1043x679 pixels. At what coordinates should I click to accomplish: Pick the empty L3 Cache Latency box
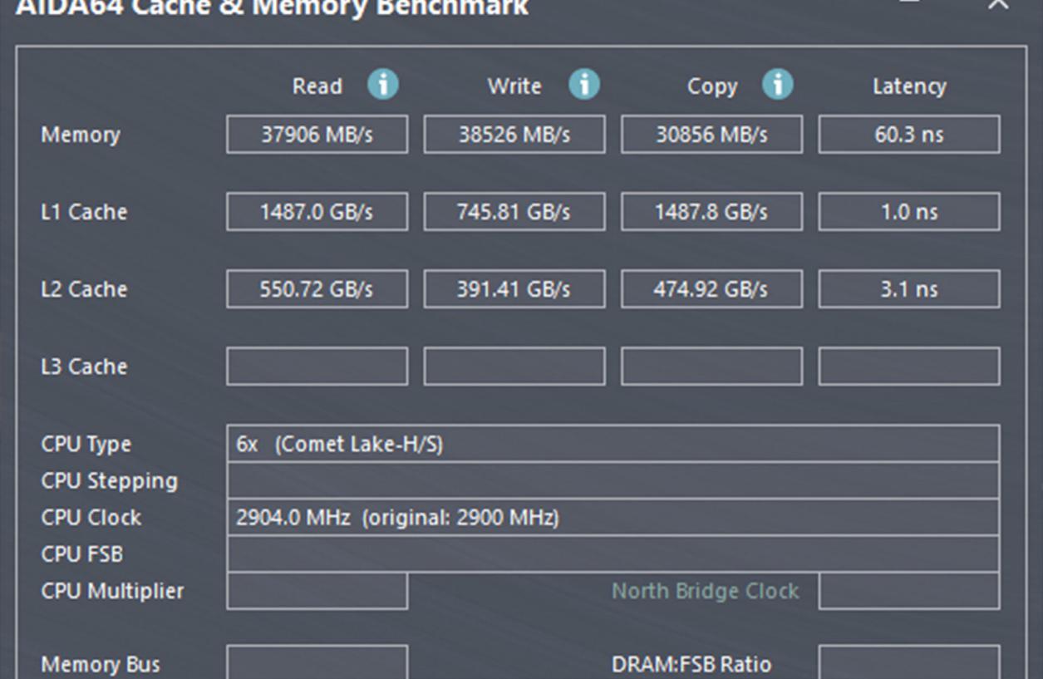(909, 367)
